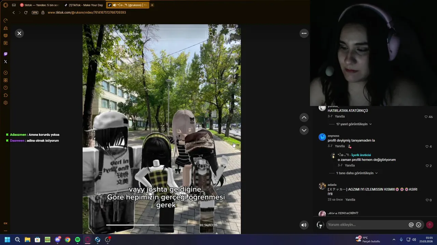Open Windows Start menu
The width and height of the screenshot is (437, 245).
[7, 240]
